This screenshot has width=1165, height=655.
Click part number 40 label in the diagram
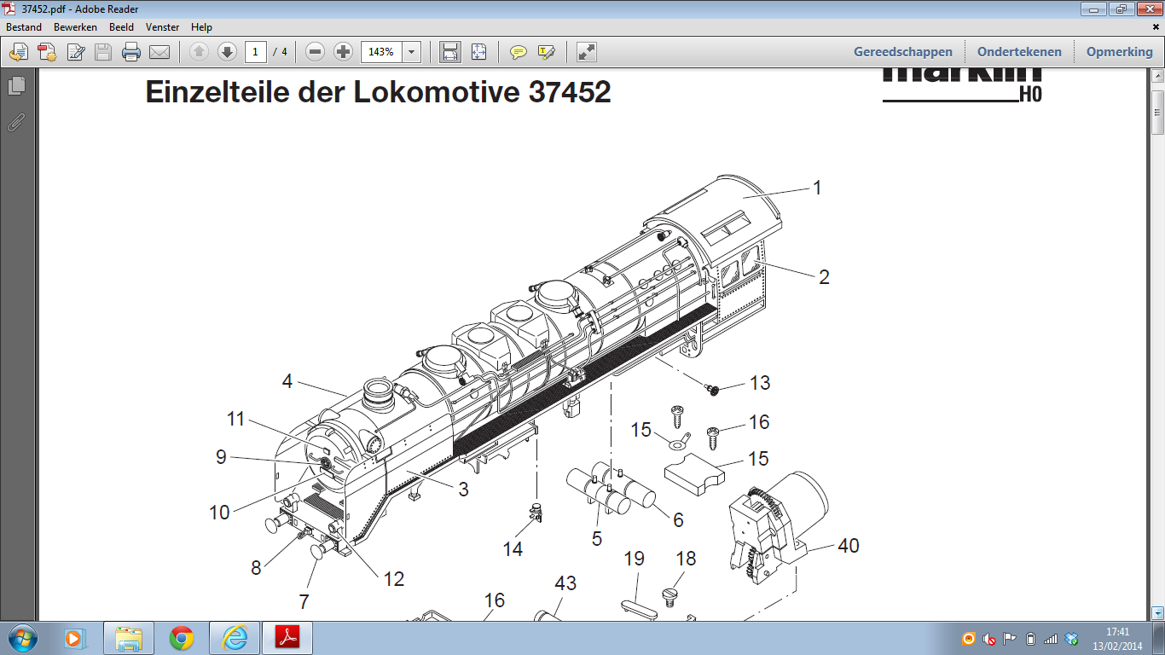(849, 545)
